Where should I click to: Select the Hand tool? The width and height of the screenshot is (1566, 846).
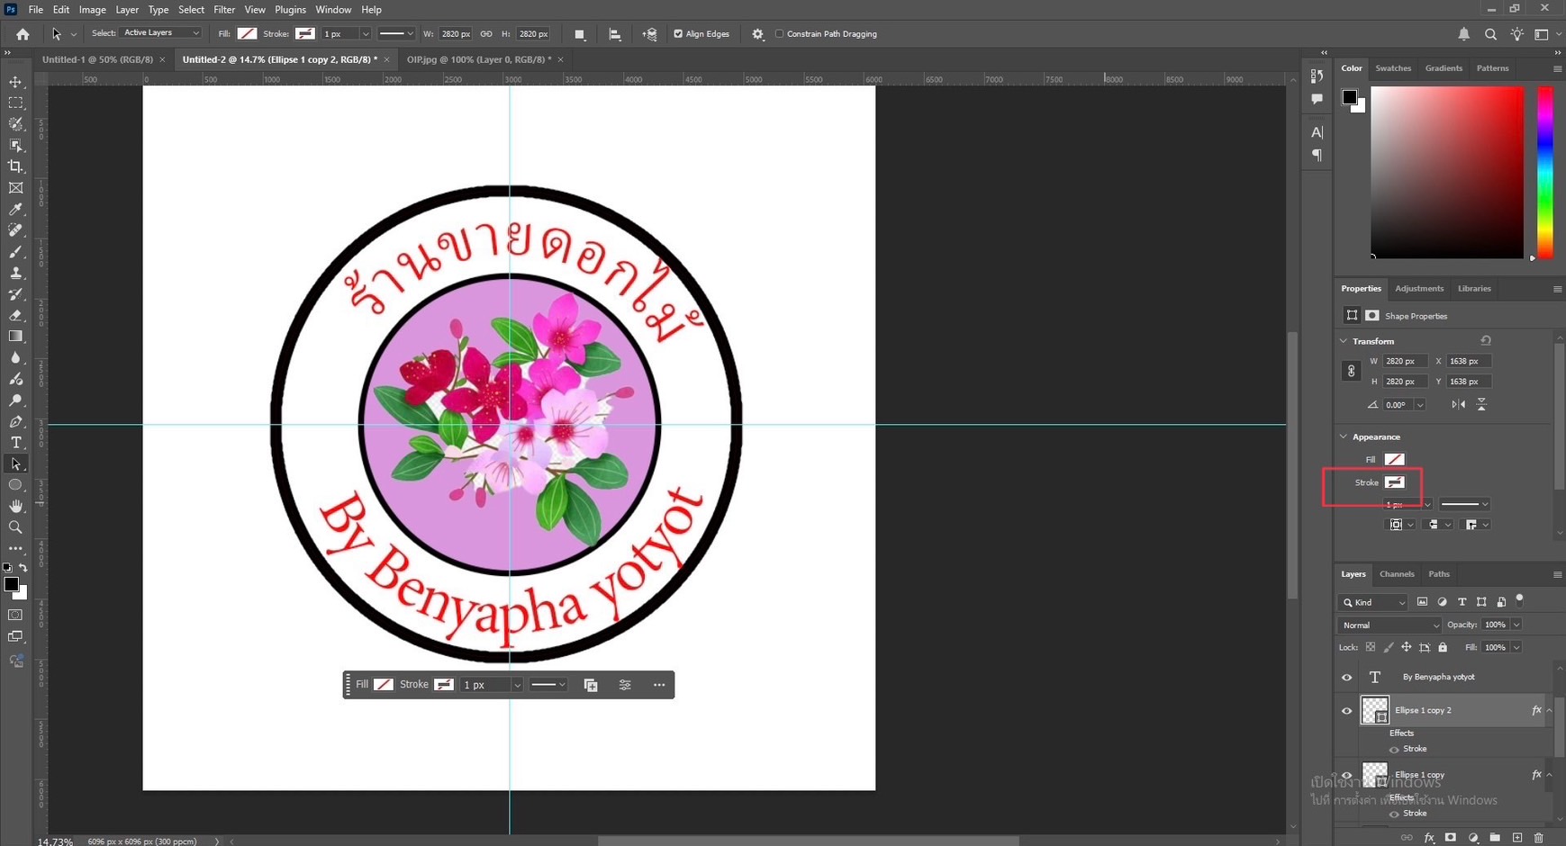coord(15,506)
